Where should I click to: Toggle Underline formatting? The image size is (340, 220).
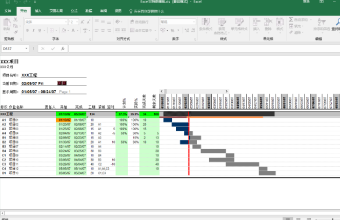pos(39,30)
